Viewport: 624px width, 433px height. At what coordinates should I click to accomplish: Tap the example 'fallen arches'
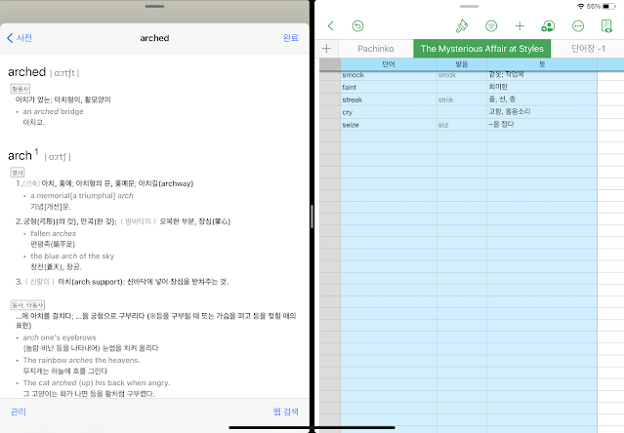pos(54,234)
